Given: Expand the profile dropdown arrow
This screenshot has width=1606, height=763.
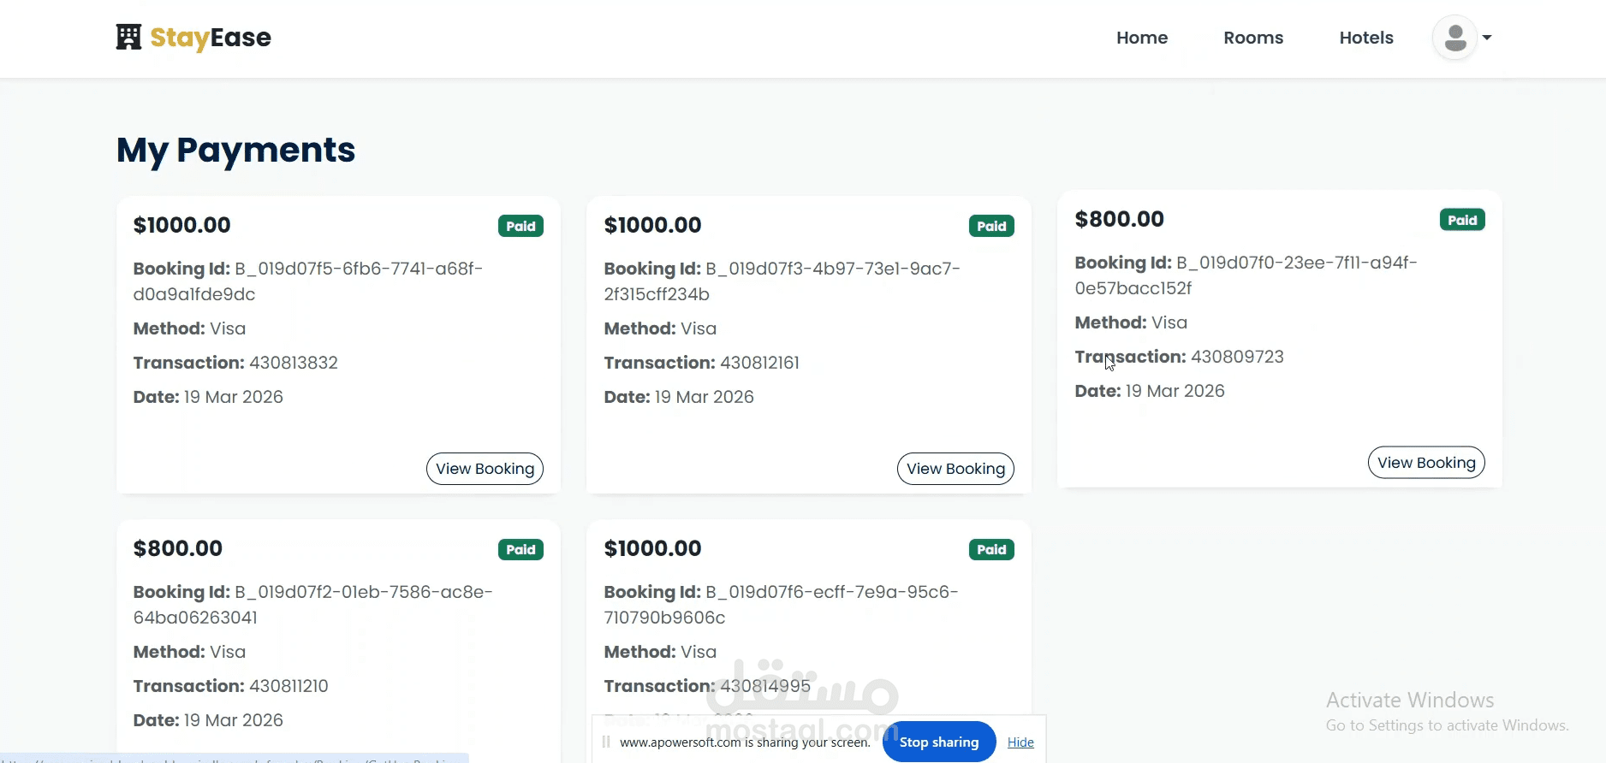Looking at the screenshot, I should (x=1487, y=38).
